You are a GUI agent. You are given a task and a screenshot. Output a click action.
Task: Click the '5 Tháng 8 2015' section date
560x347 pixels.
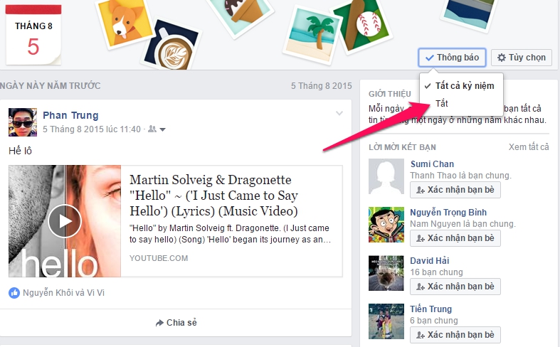322,85
